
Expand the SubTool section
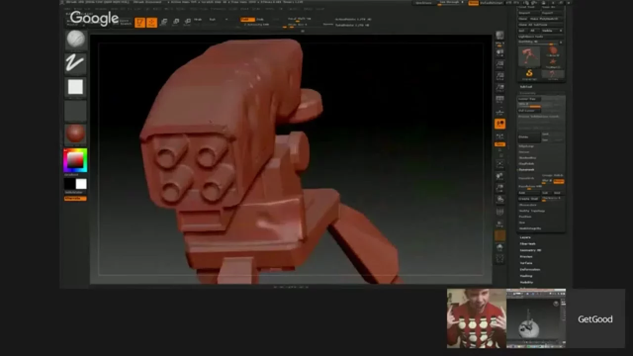(x=526, y=87)
